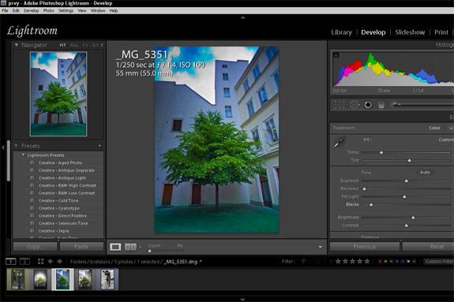Select the last filmstrip thumbnail
454x302 pixels.
coord(107,279)
